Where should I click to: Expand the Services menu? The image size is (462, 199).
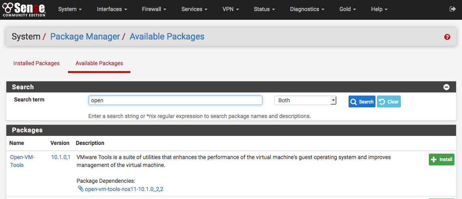tap(194, 9)
